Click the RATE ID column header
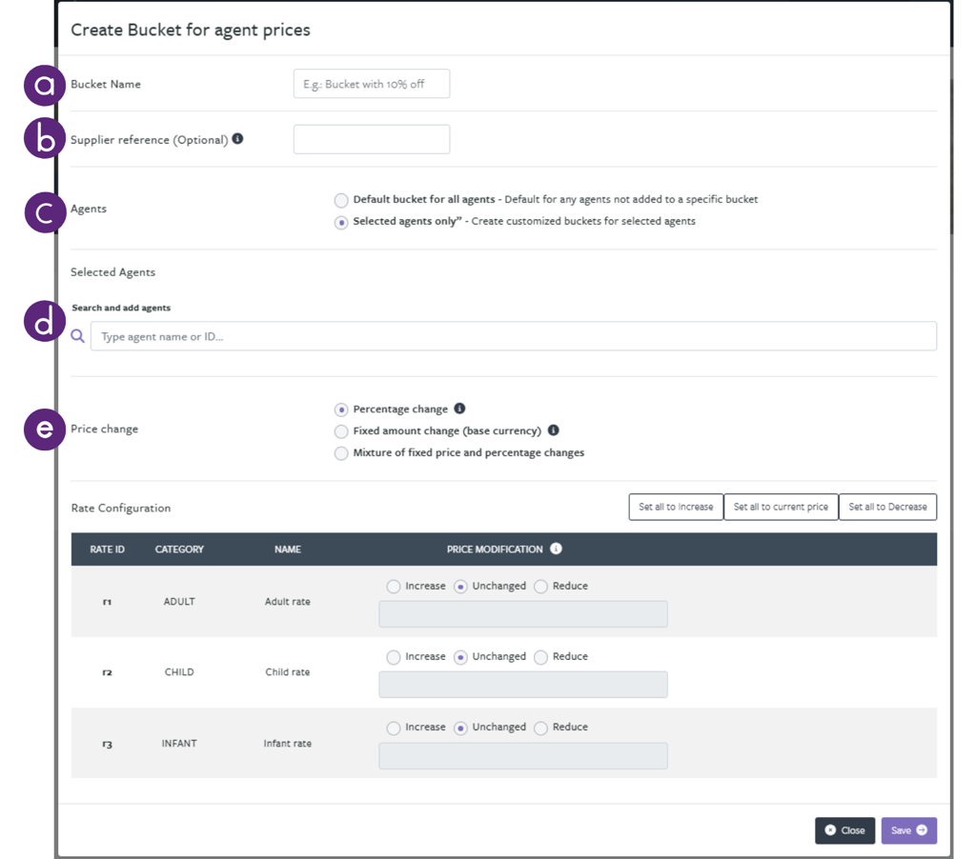The image size is (976, 859). [107, 549]
